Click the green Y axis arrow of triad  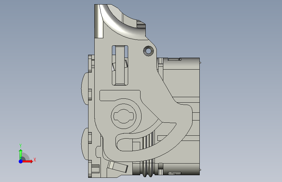pos(21,154)
